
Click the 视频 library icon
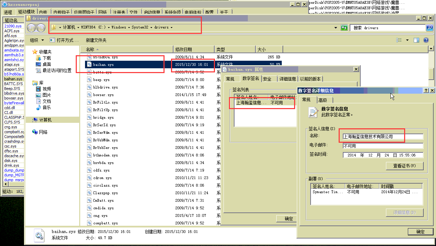pyautogui.click(x=38, y=89)
